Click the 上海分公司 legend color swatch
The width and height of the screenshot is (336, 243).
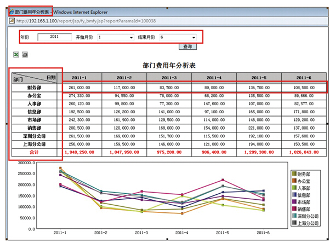[x=293, y=223]
